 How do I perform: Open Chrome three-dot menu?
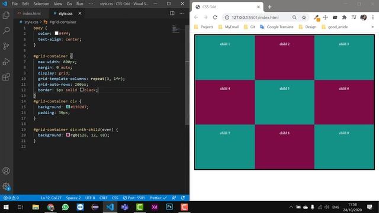(x=372, y=17)
